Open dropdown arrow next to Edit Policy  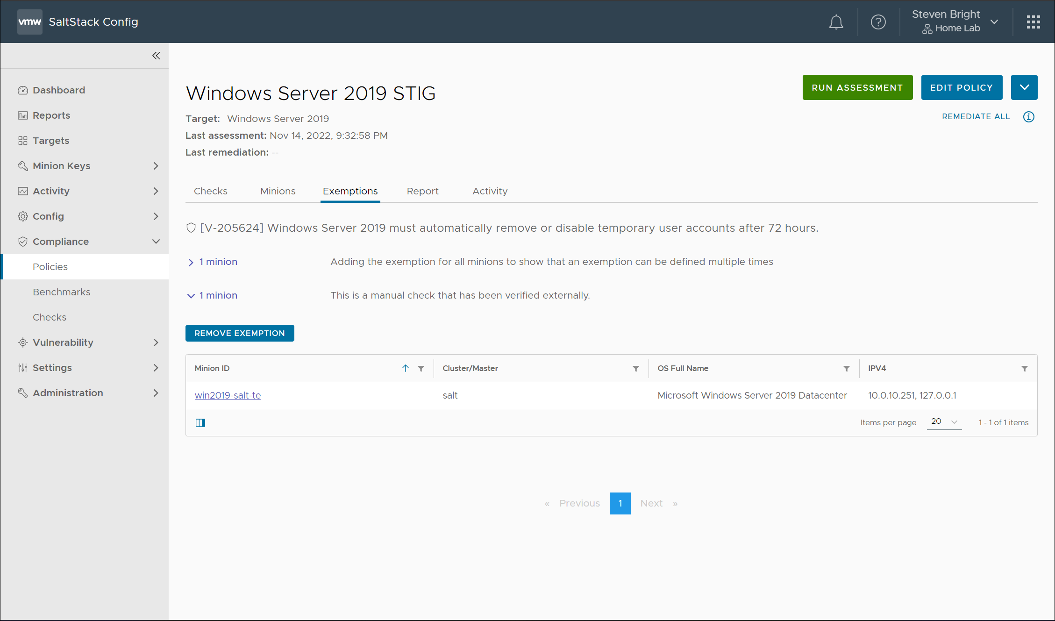click(x=1024, y=87)
